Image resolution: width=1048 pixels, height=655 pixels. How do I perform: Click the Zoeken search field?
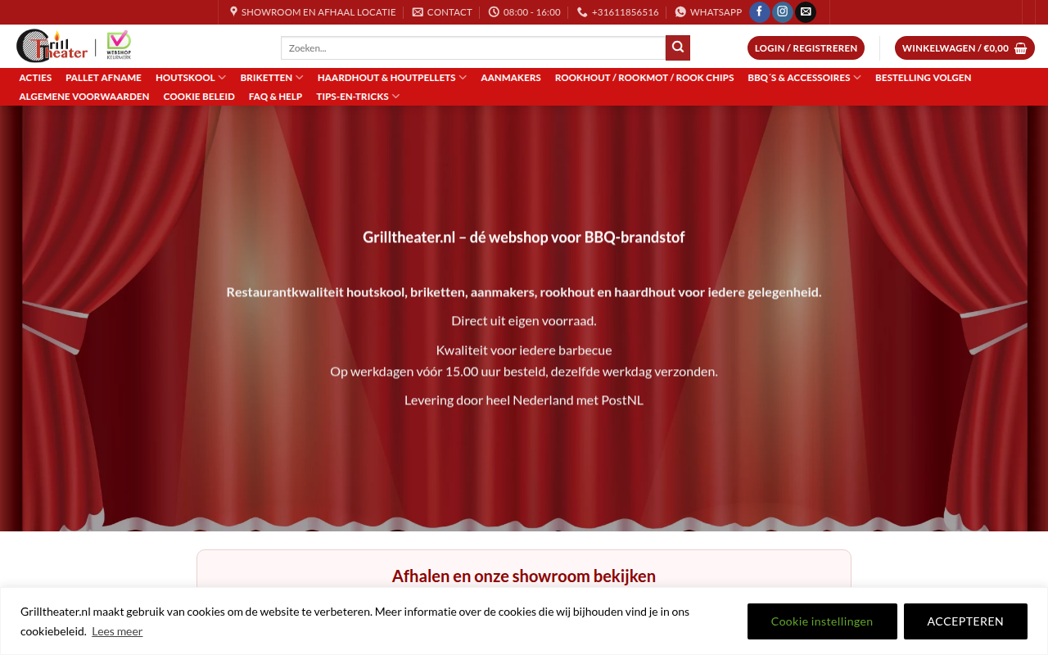pyautogui.click(x=473, y=47)
